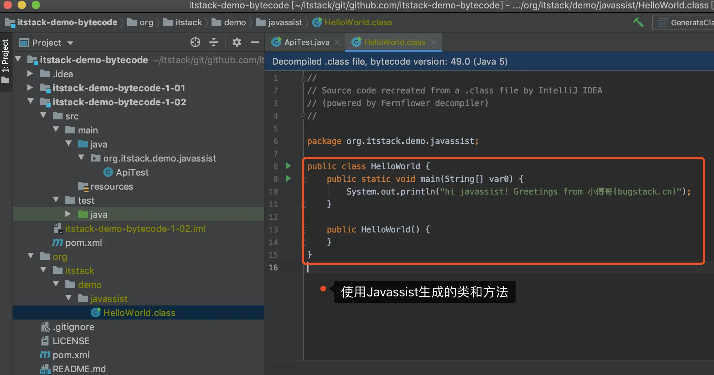Screen dimensions: 714x375
Task: Select the README.md markdown file icon
Action: 45,369
